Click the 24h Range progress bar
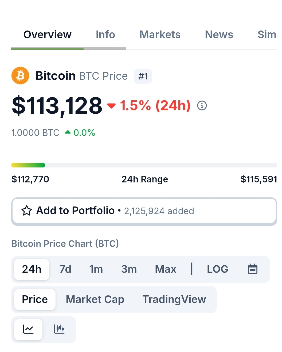This screenshot has width=282, height=352. coord(144,165)
